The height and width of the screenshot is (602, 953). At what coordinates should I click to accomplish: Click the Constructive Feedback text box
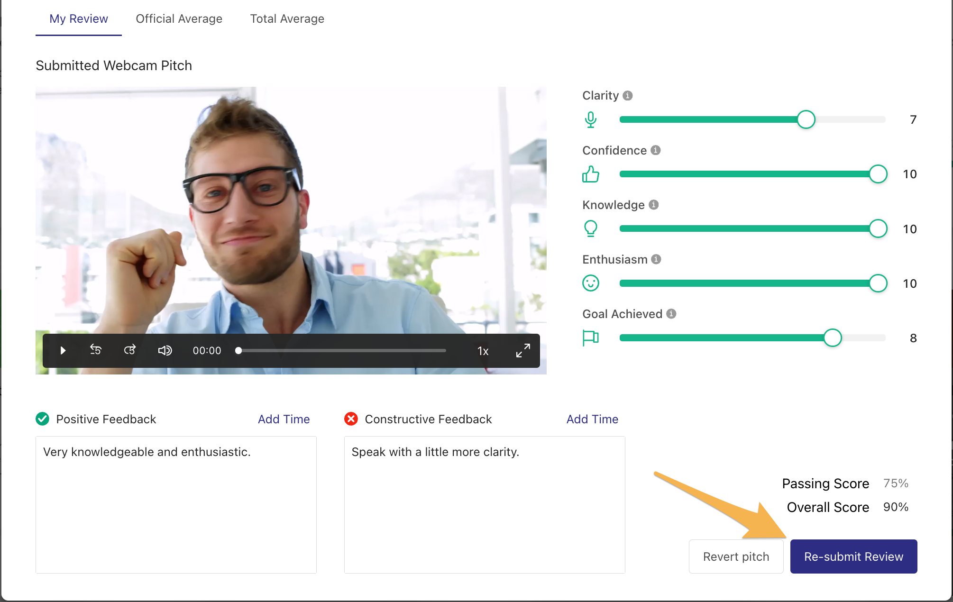(485, 505)
